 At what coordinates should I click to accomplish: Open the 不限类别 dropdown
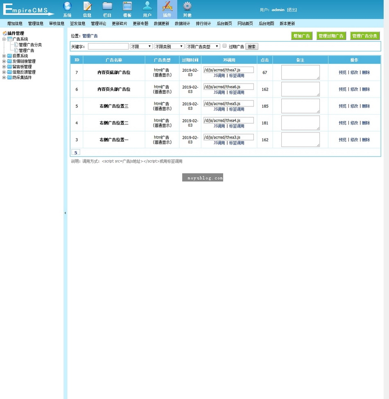[x=169, y=46]
